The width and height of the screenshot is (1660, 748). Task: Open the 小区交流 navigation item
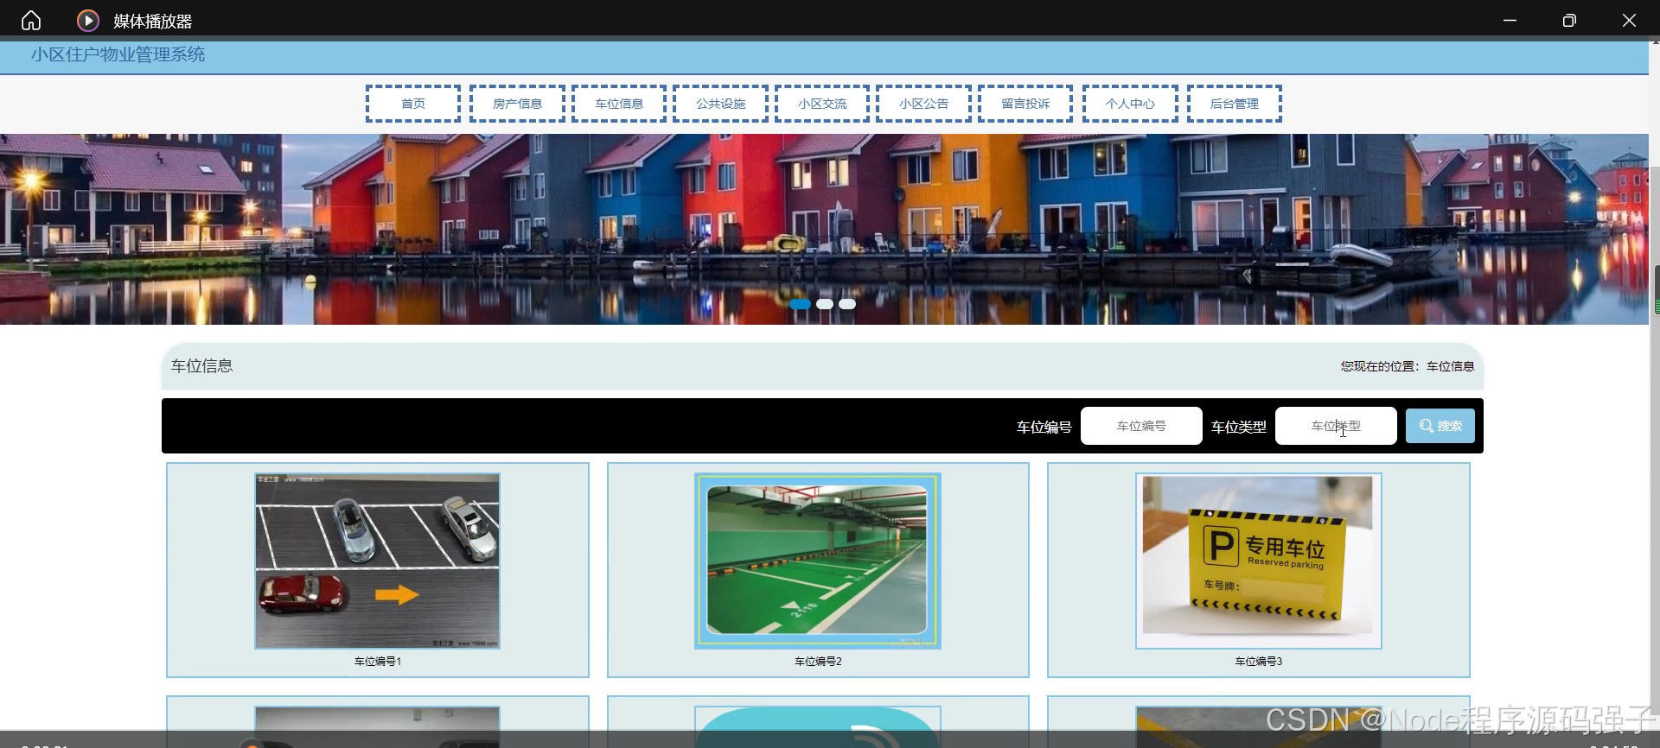pyautogui.click(x=822, y=104)
